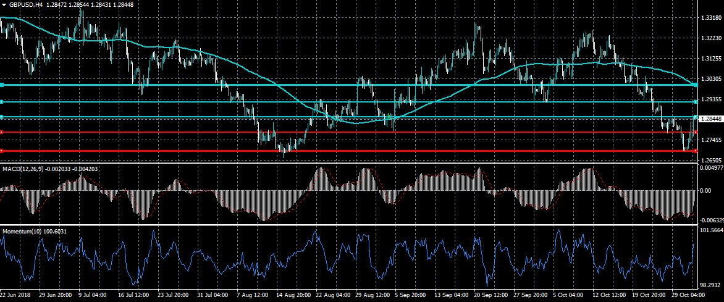Select the upper red line's left handle
This screenshot has height=302, width=724.
pyautogui.click(x=2, y=132)
